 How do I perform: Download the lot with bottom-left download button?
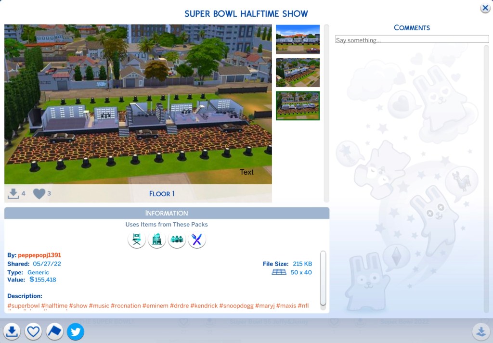(x=12, y=331)
